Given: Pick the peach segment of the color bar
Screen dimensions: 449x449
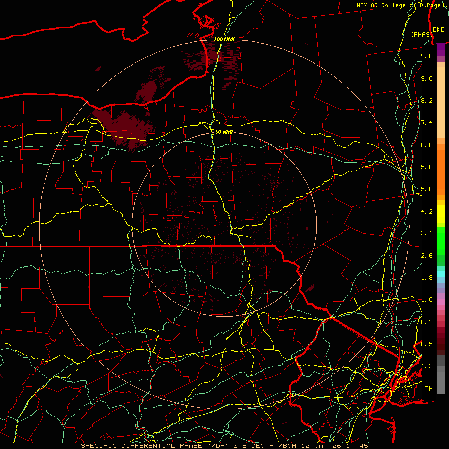Looking at the screenshot, I should pos(441,102).
